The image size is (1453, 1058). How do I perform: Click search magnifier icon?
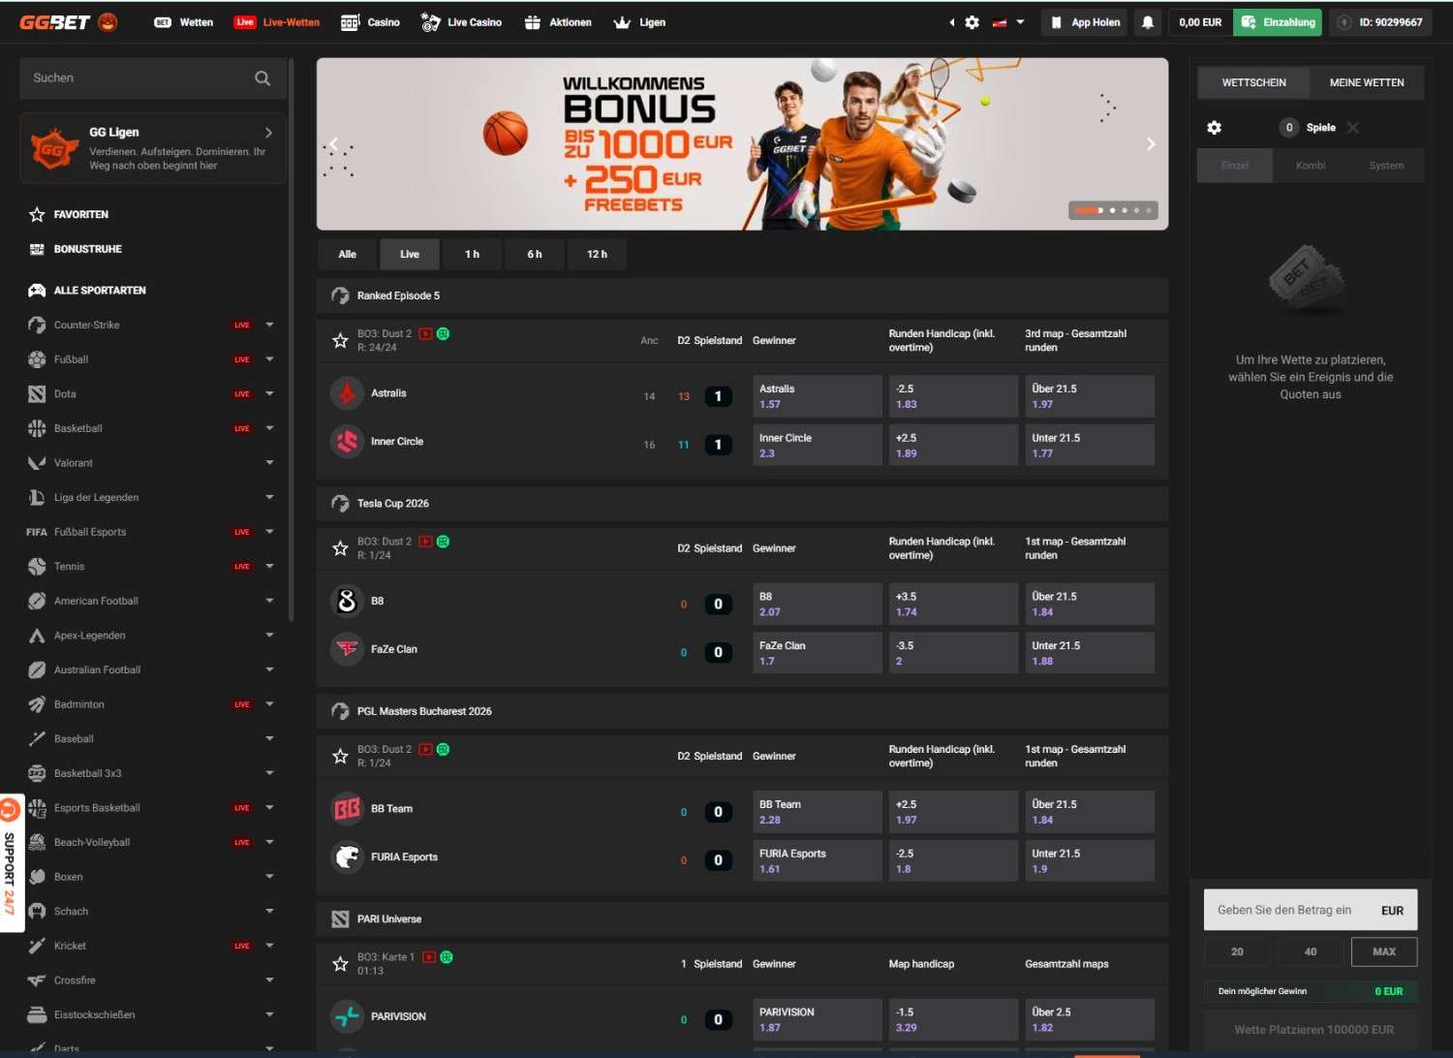tap(263, 78)
